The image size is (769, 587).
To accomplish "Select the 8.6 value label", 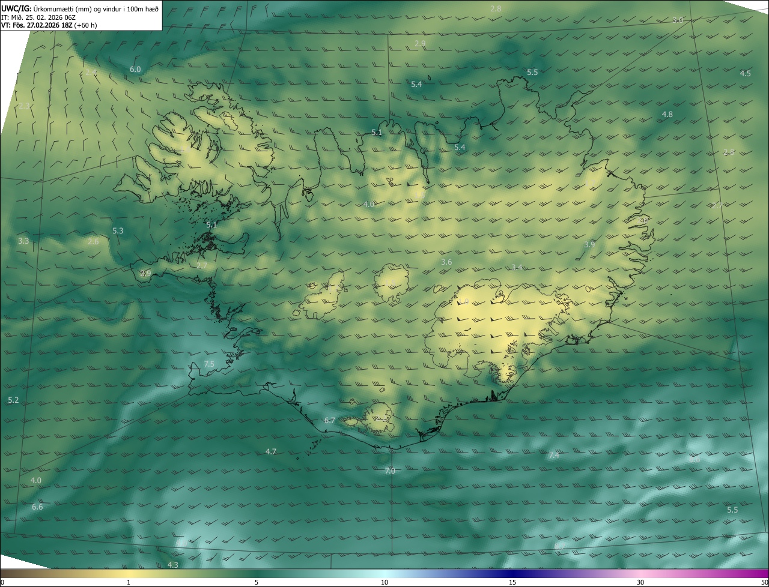I will tap(695, 460).
